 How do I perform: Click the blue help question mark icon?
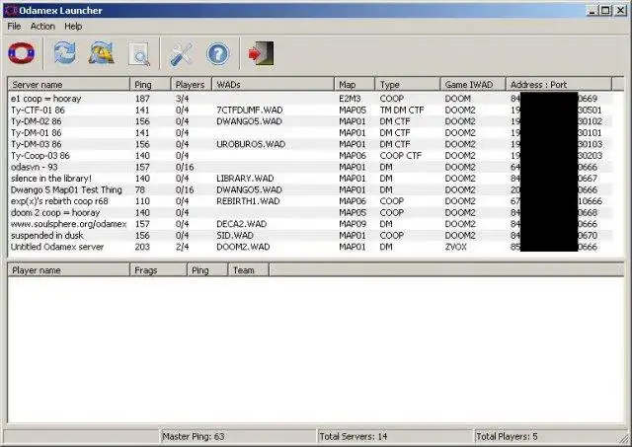pyautogui.click(x=218, y=53)
